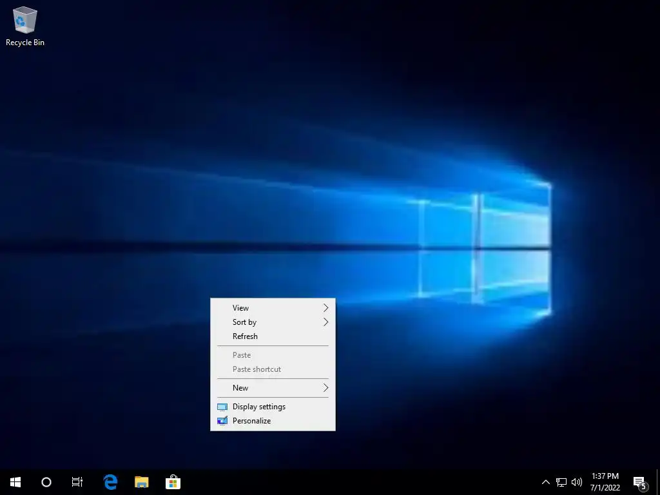Launch Microsoft Edge from taskbar
The image size is (660, 495).
110,482
